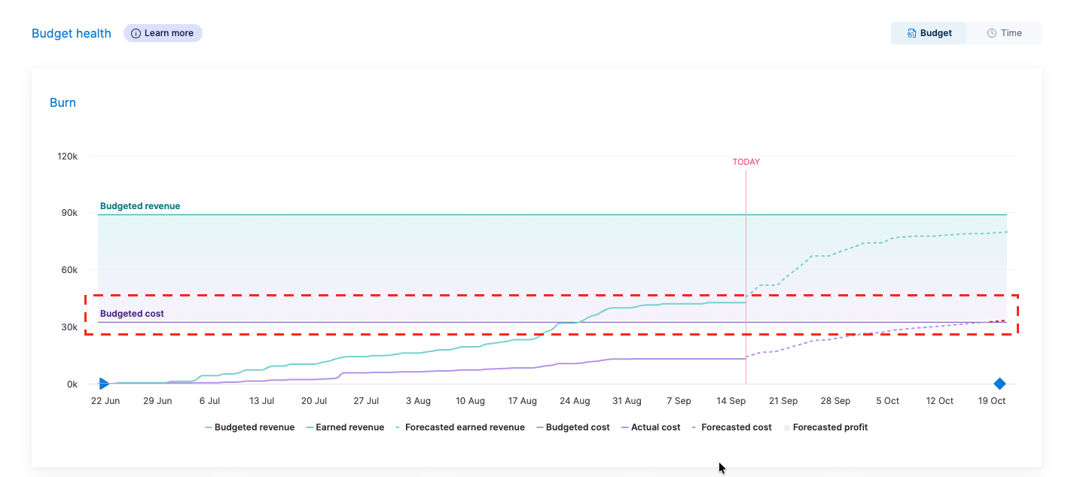Toggle Forecasted earned revenue legend item

click(x=459, y=427)
